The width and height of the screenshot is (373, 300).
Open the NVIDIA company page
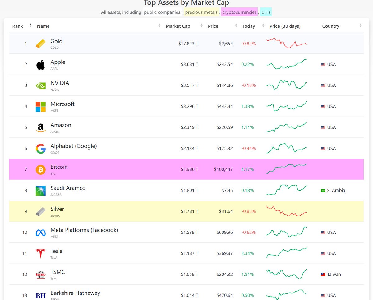tap(60, 83)
